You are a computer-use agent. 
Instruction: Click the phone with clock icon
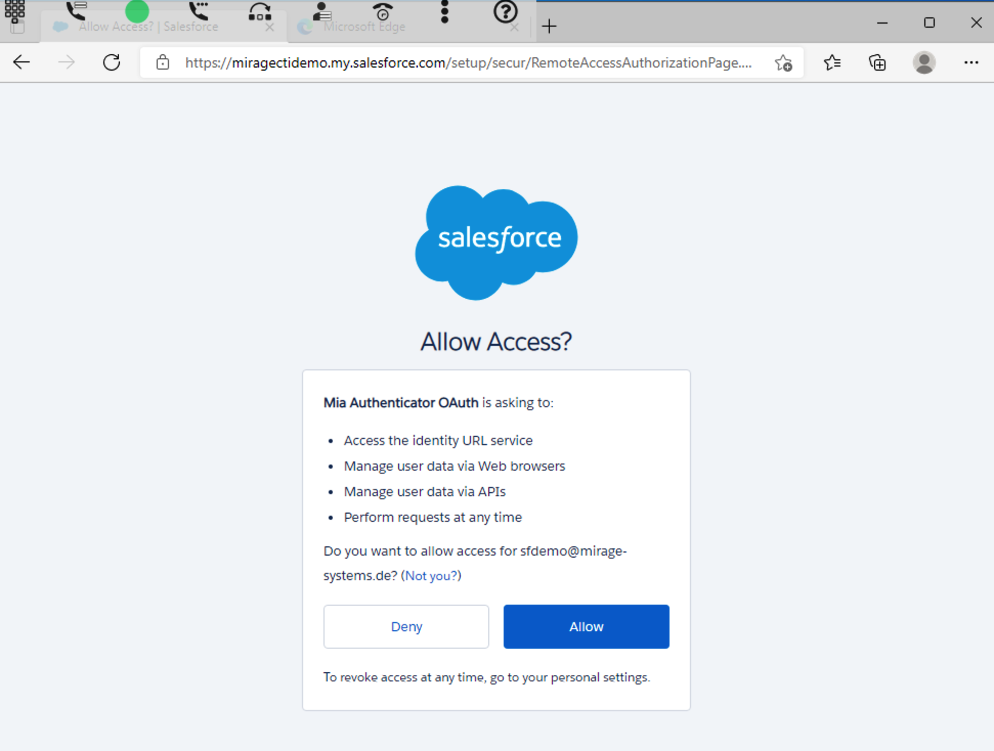(x=382, y=11)
